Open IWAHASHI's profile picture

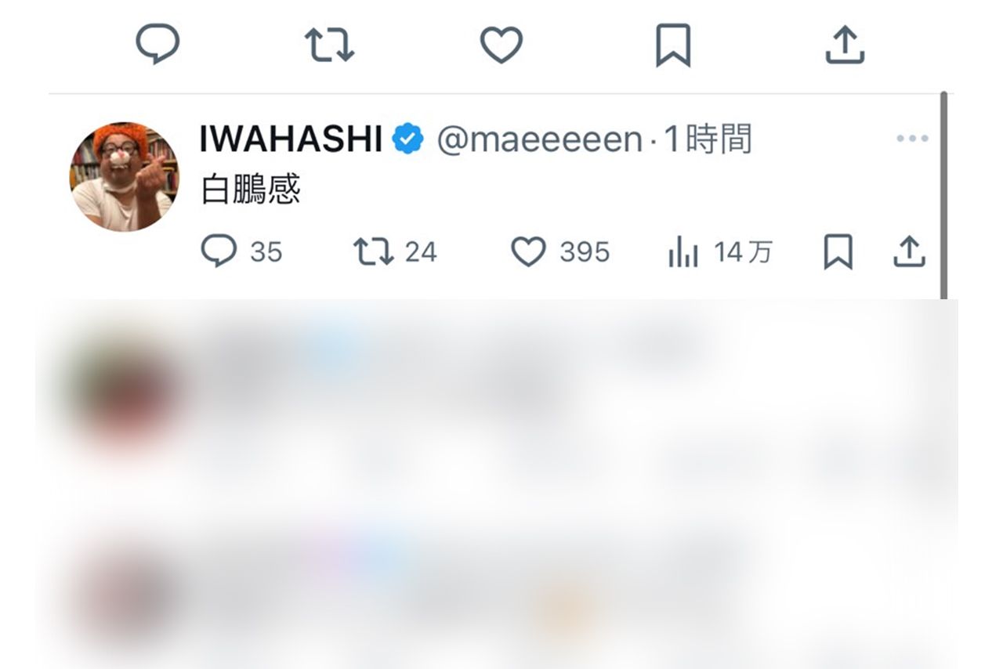pyautogui.click(x=124, y=177)
